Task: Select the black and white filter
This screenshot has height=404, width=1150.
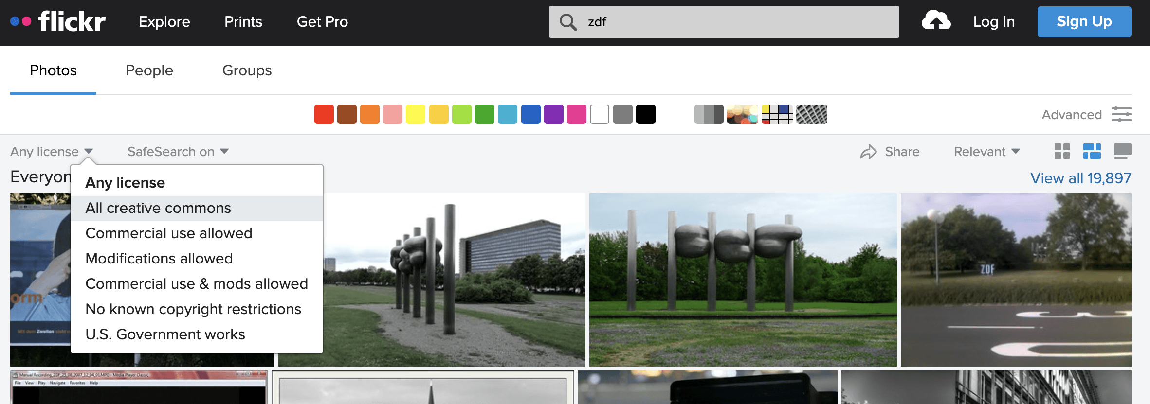Action: click(708, 115)
